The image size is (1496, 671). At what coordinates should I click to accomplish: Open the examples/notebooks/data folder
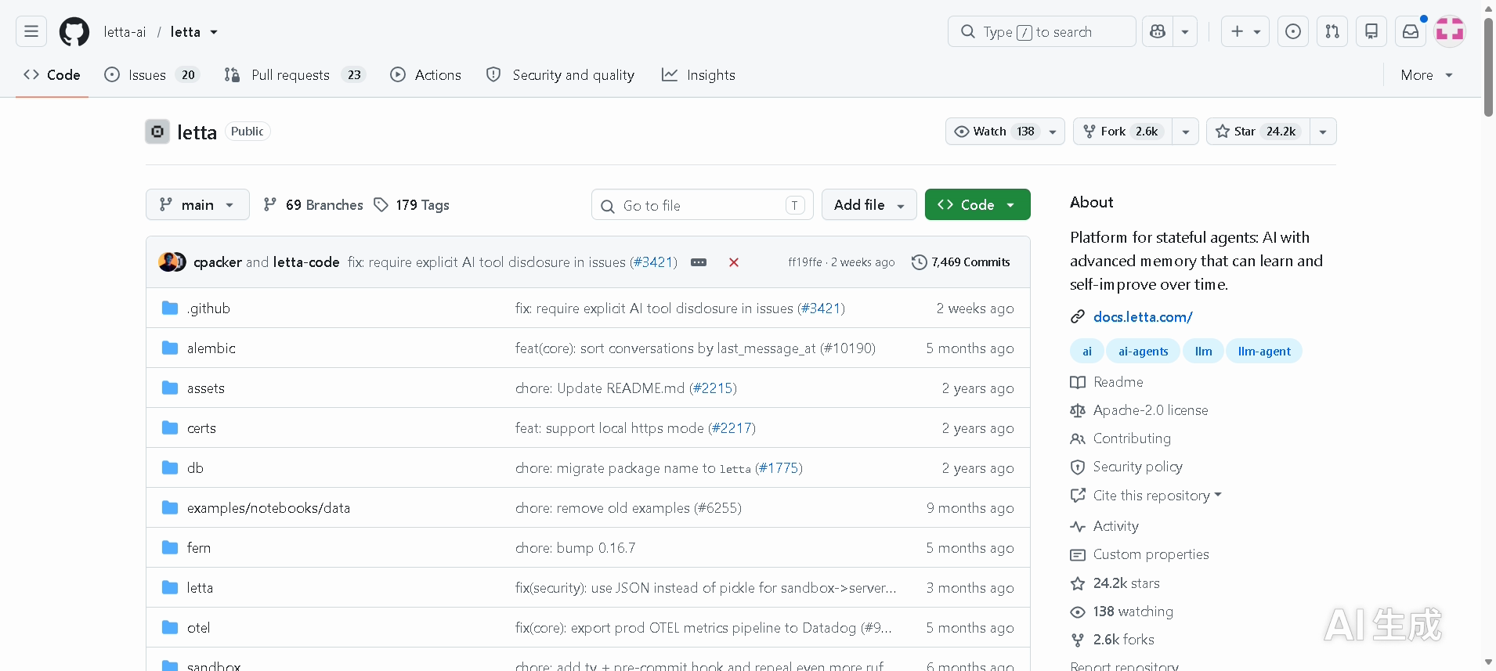click(269, 507)
